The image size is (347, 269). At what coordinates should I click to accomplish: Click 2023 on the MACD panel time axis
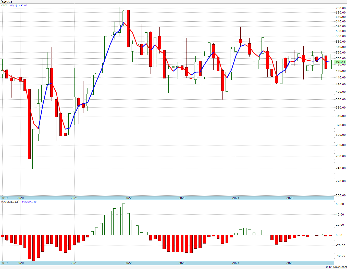click(182, 263)
